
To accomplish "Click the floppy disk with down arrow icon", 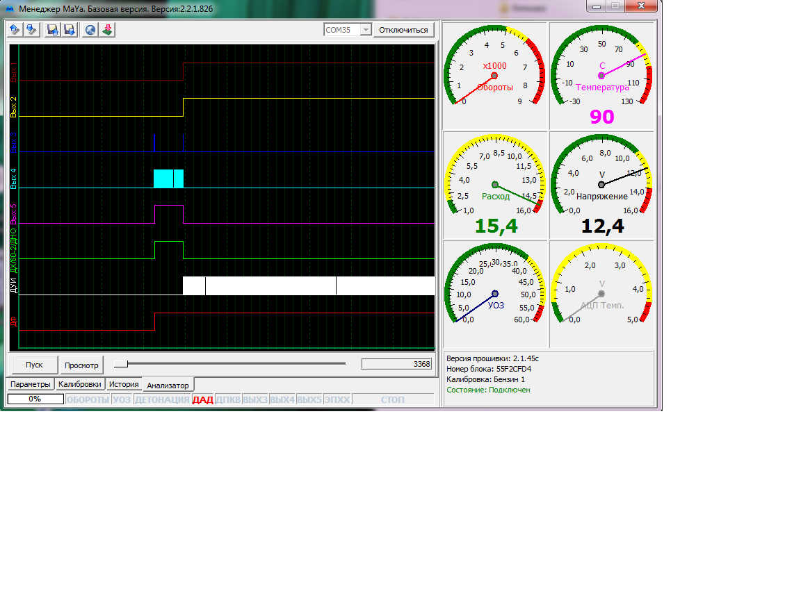I will [70, 30].
